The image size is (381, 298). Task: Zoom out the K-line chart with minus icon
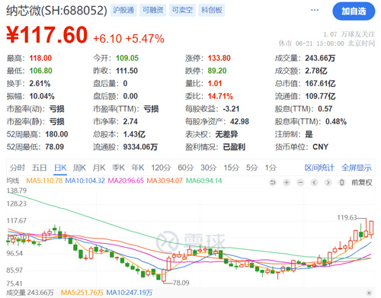coord(300,182)
